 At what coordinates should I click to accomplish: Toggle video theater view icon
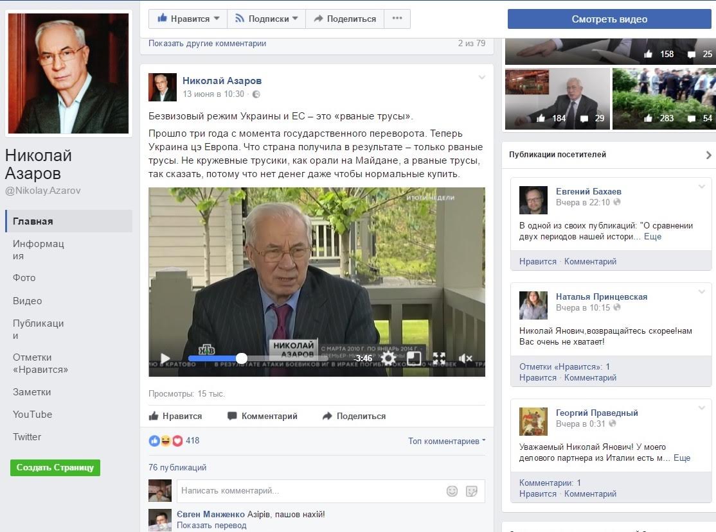point(414,358)
